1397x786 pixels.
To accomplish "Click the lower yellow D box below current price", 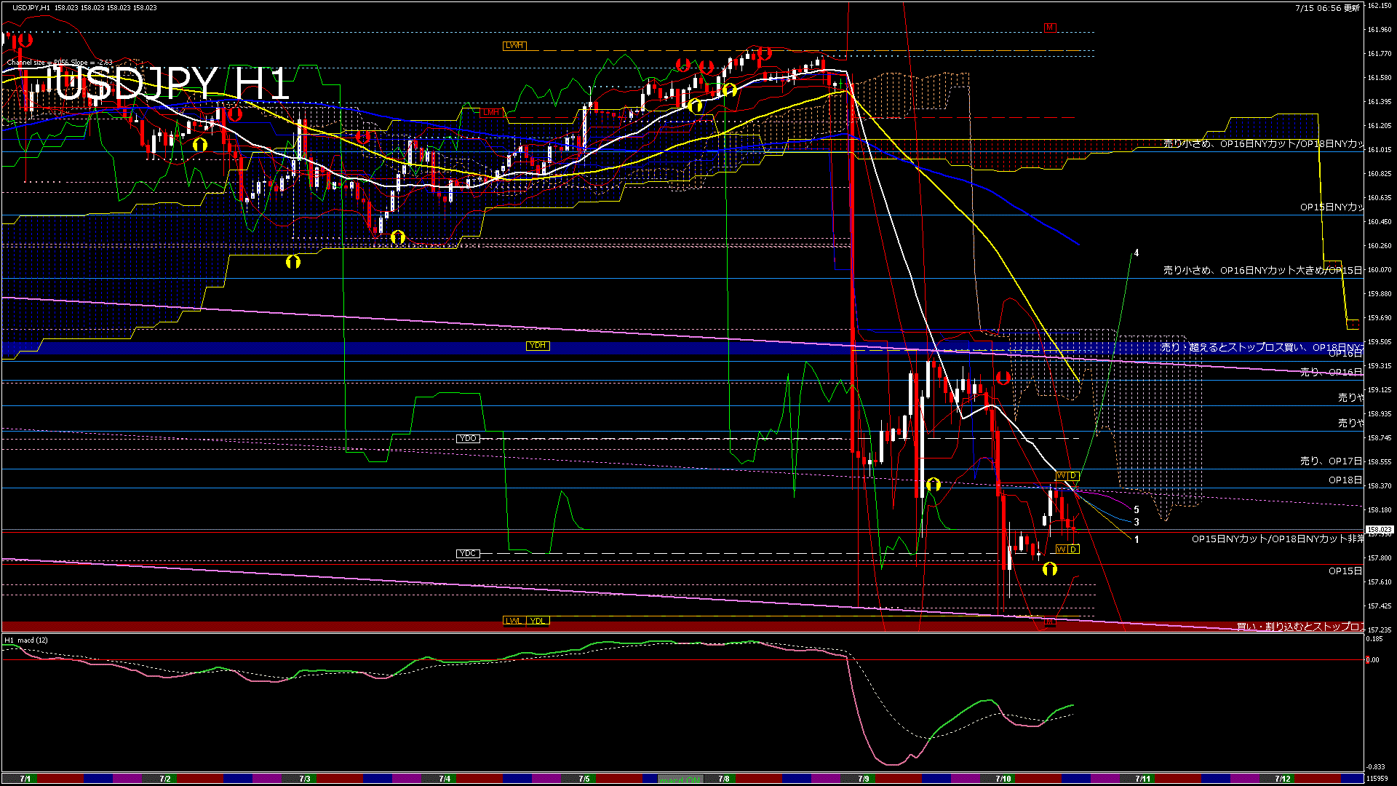I will click(x=1073, y=549).
